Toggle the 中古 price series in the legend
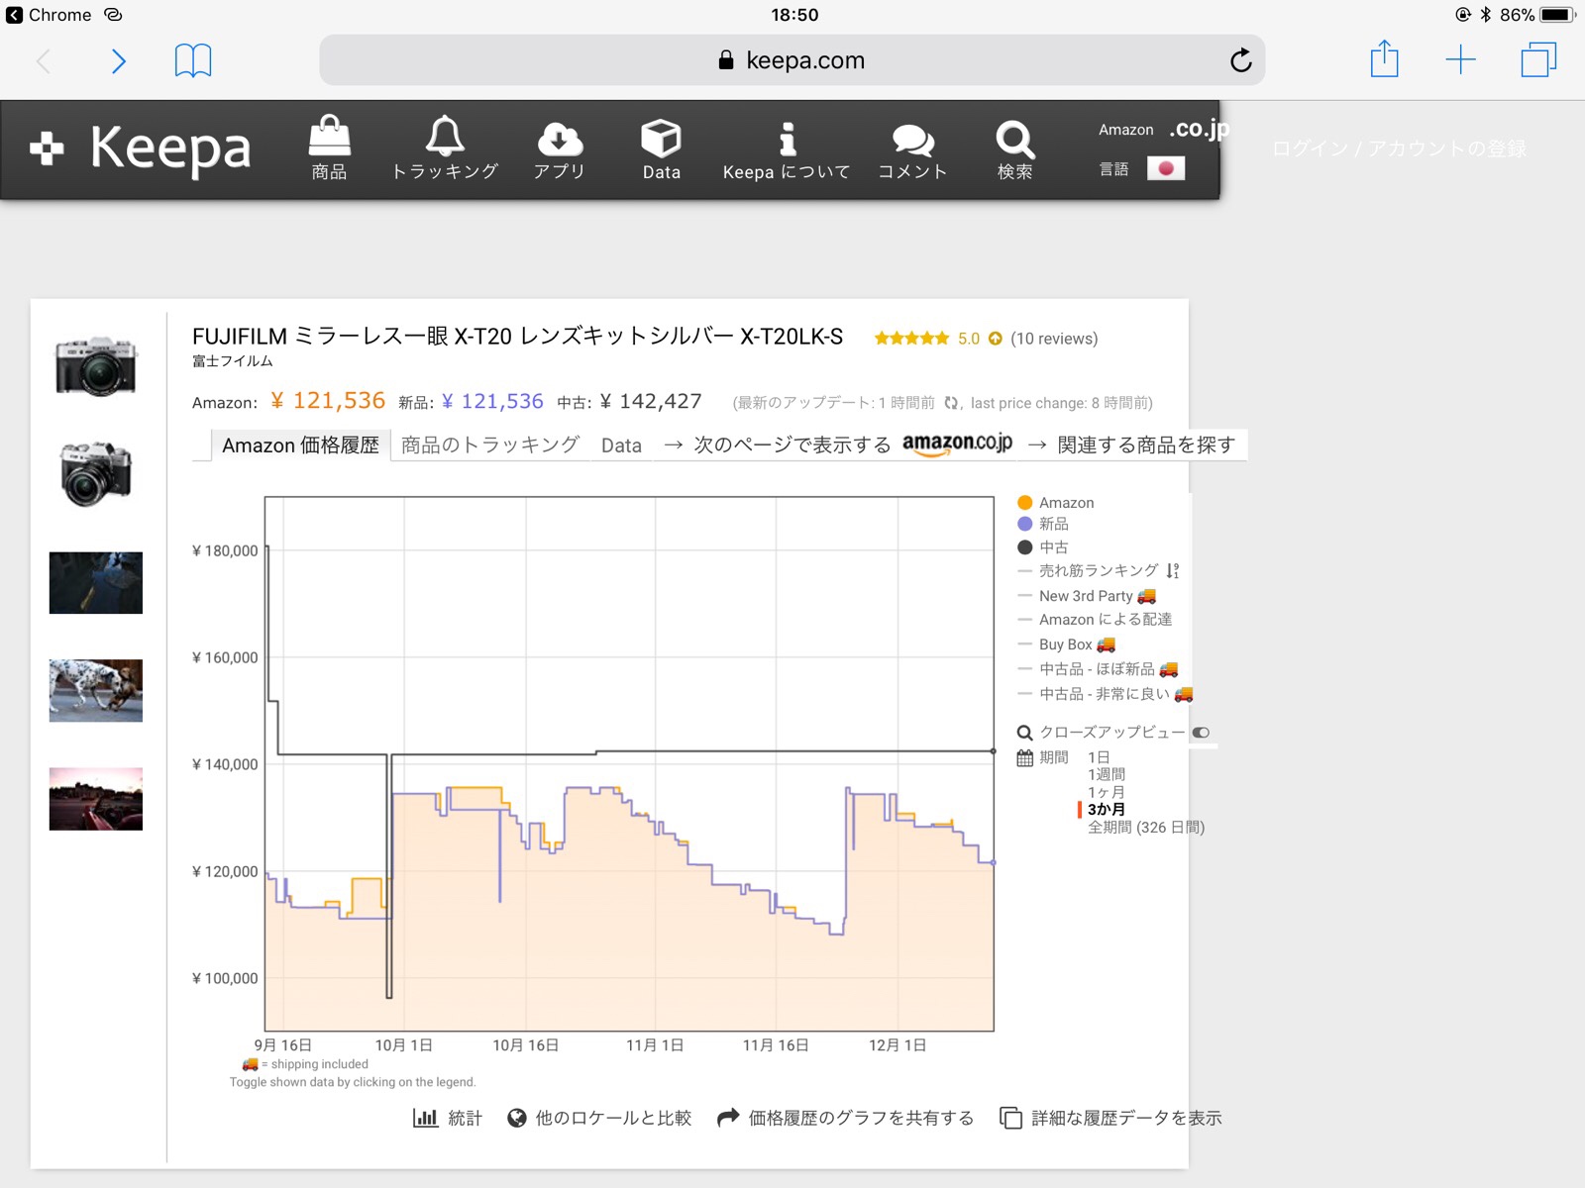The height and width of the screenshot is (1188, 1585). tap(1043, 547)
